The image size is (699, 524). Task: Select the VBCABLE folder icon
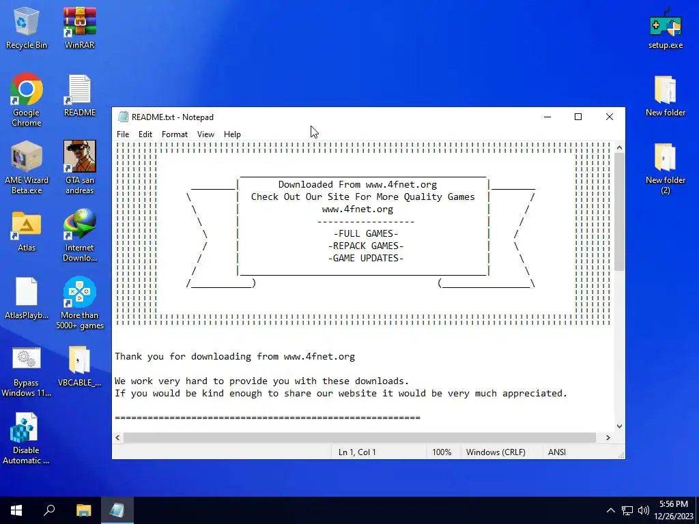point(80,366)
